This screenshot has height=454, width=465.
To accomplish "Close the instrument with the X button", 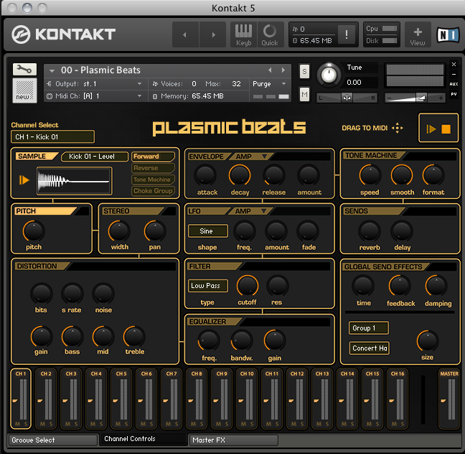I will pos(454,64).
